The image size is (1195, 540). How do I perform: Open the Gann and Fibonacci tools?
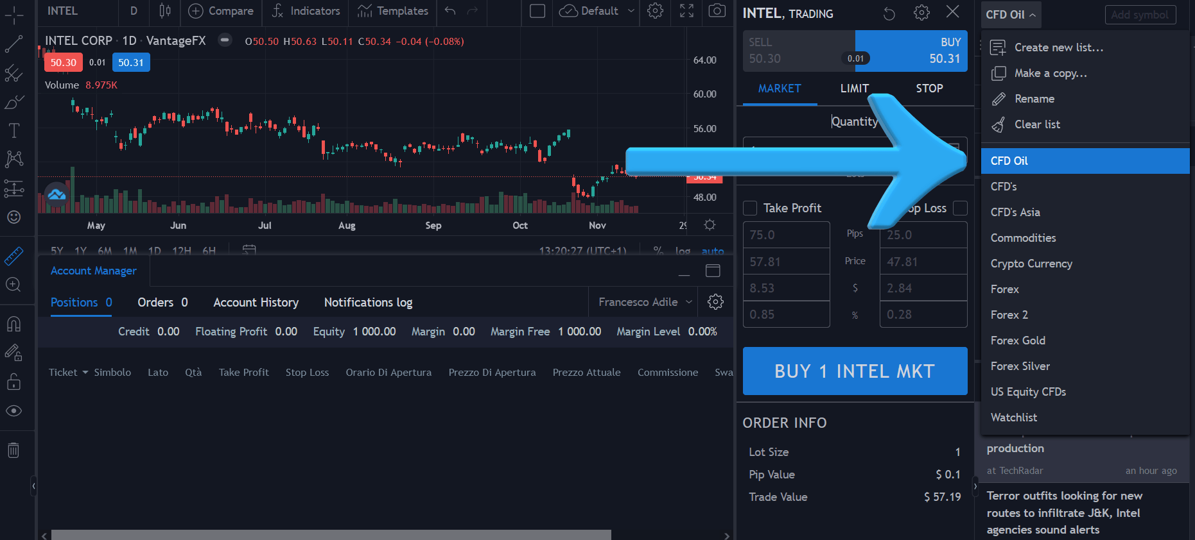[x=13, y=73]
